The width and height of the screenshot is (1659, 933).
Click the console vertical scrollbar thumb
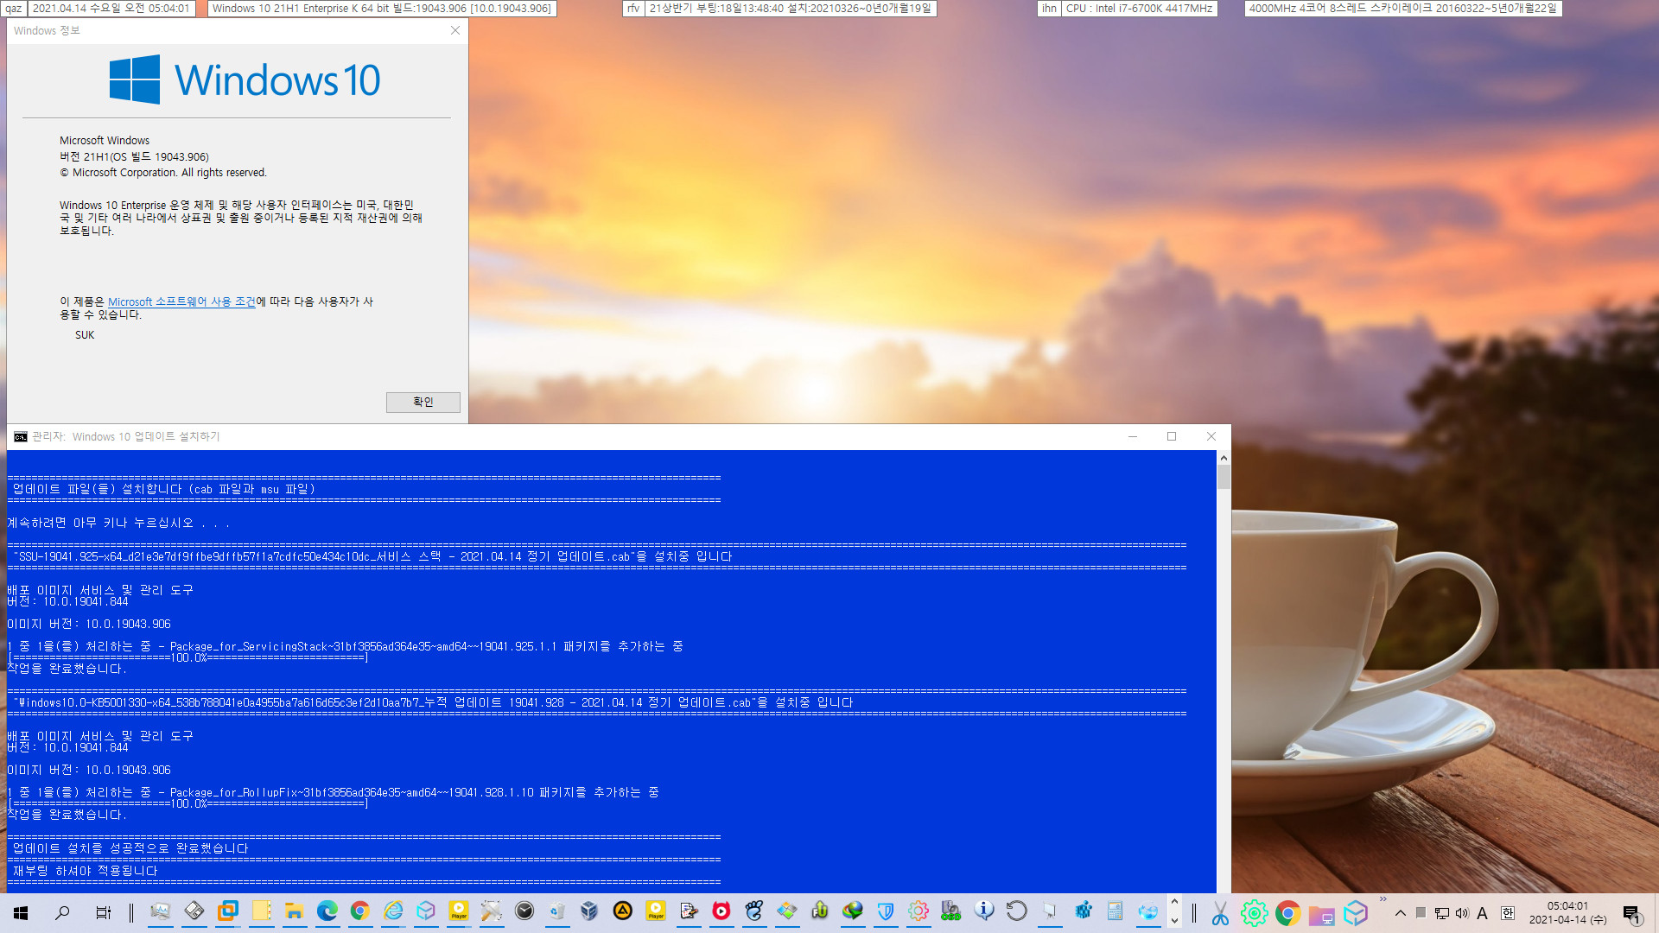pos(1224,477)
